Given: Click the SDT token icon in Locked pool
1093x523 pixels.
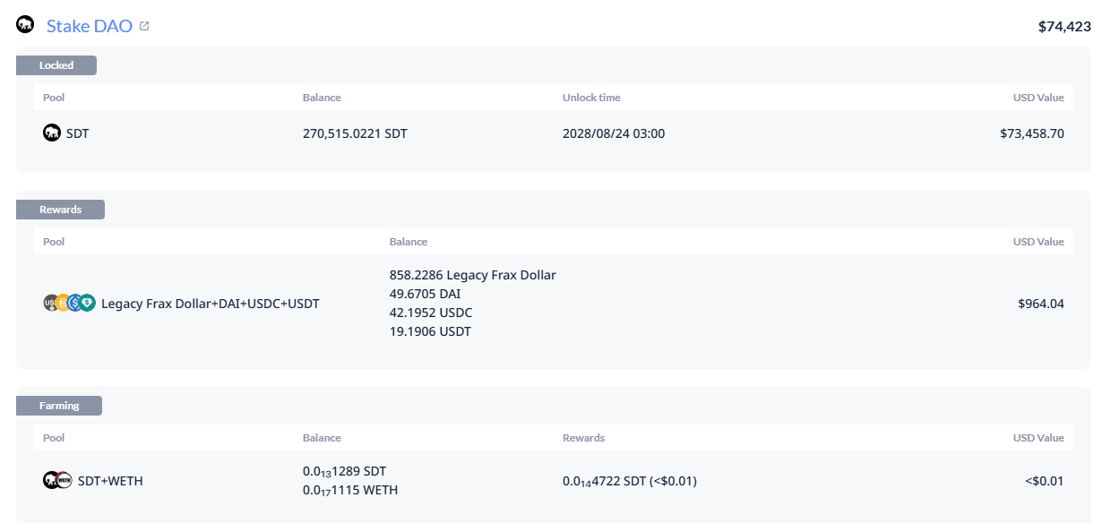Looking at the screenshot, I should (x=52, y=133).
